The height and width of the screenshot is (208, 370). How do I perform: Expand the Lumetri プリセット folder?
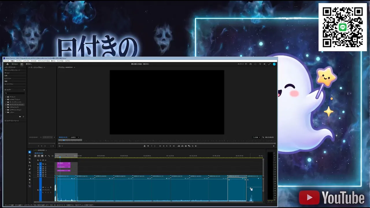tap(6, 99)
